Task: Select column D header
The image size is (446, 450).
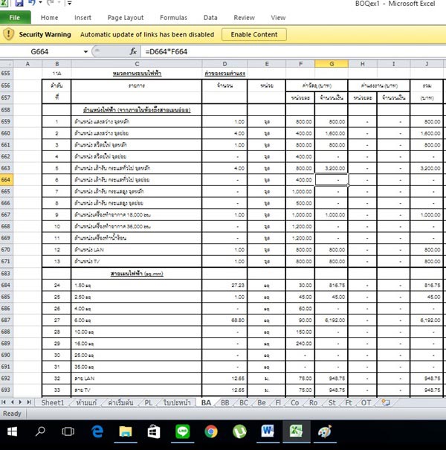Action: (224, 64)
